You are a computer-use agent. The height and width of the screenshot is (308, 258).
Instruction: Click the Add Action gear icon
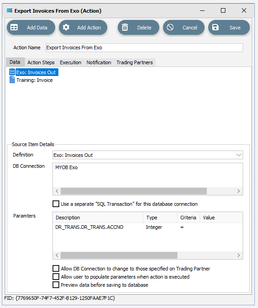[x=66, y=27]
